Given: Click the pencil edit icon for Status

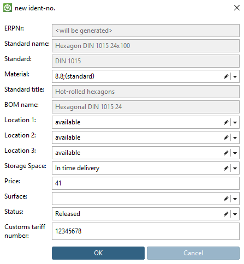Looking at the screenshot, I should tap(226, 214).
